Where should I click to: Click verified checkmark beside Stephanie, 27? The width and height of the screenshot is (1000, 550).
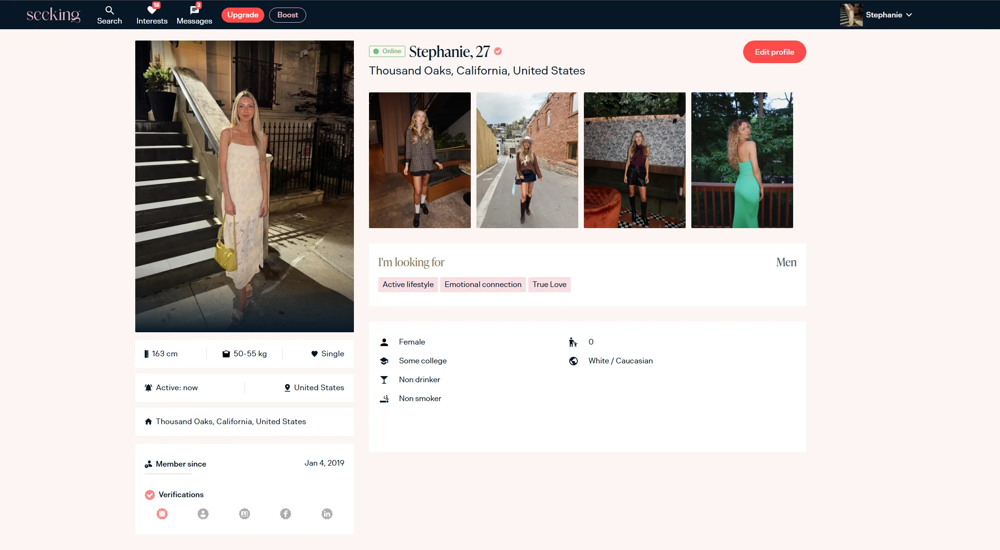coord(498,51)
